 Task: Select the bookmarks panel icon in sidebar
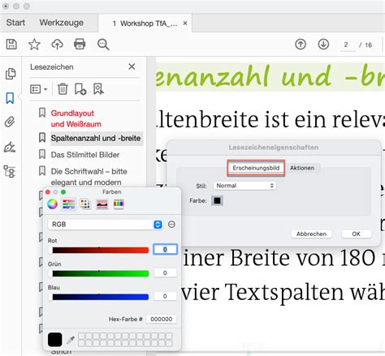click(x=10, y=98)
